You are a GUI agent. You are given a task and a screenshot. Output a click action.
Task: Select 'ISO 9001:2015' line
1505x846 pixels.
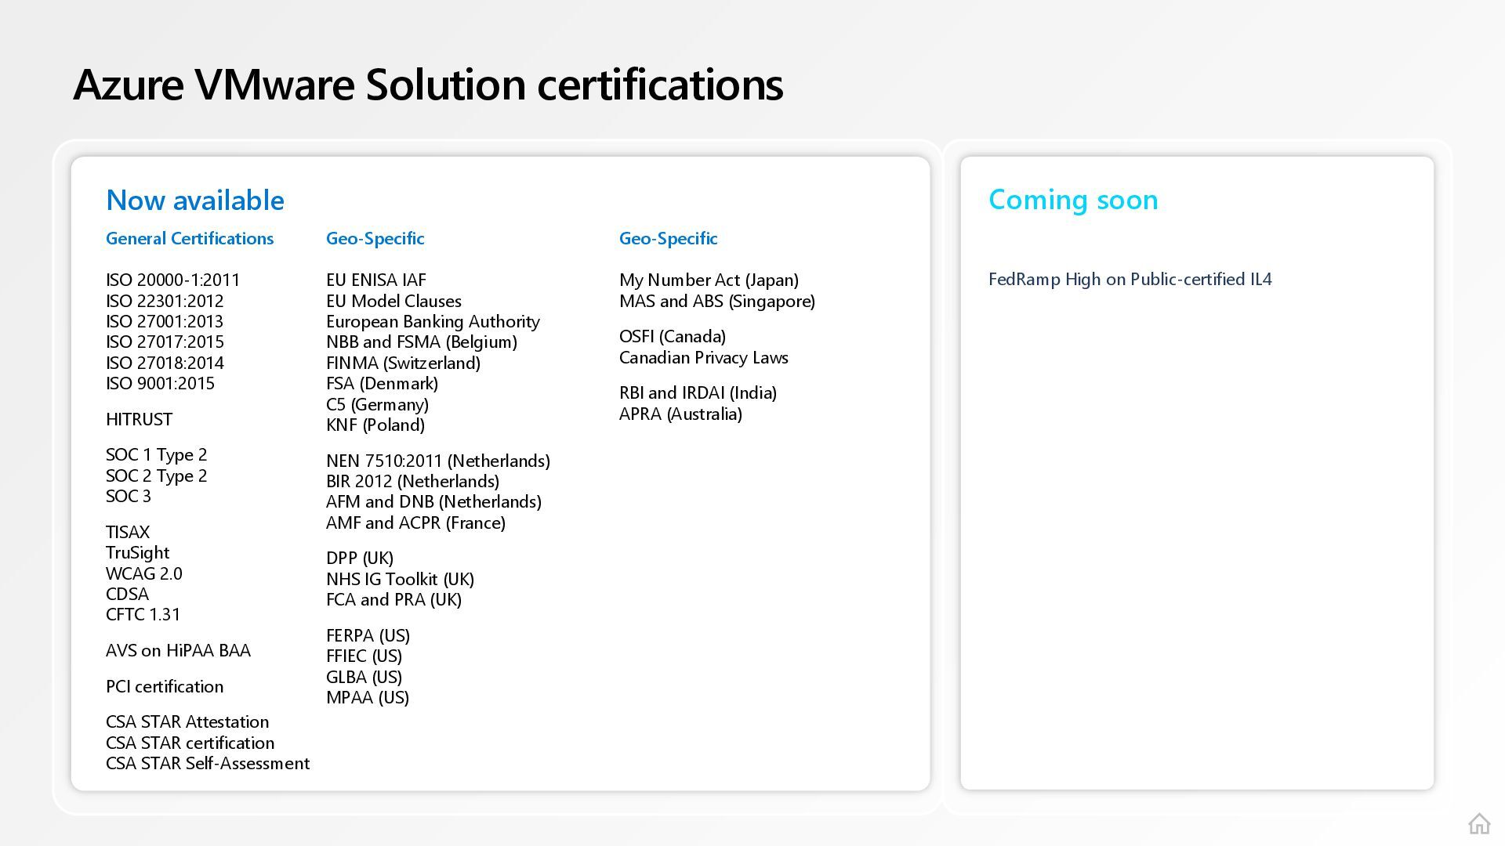point(160,383)
